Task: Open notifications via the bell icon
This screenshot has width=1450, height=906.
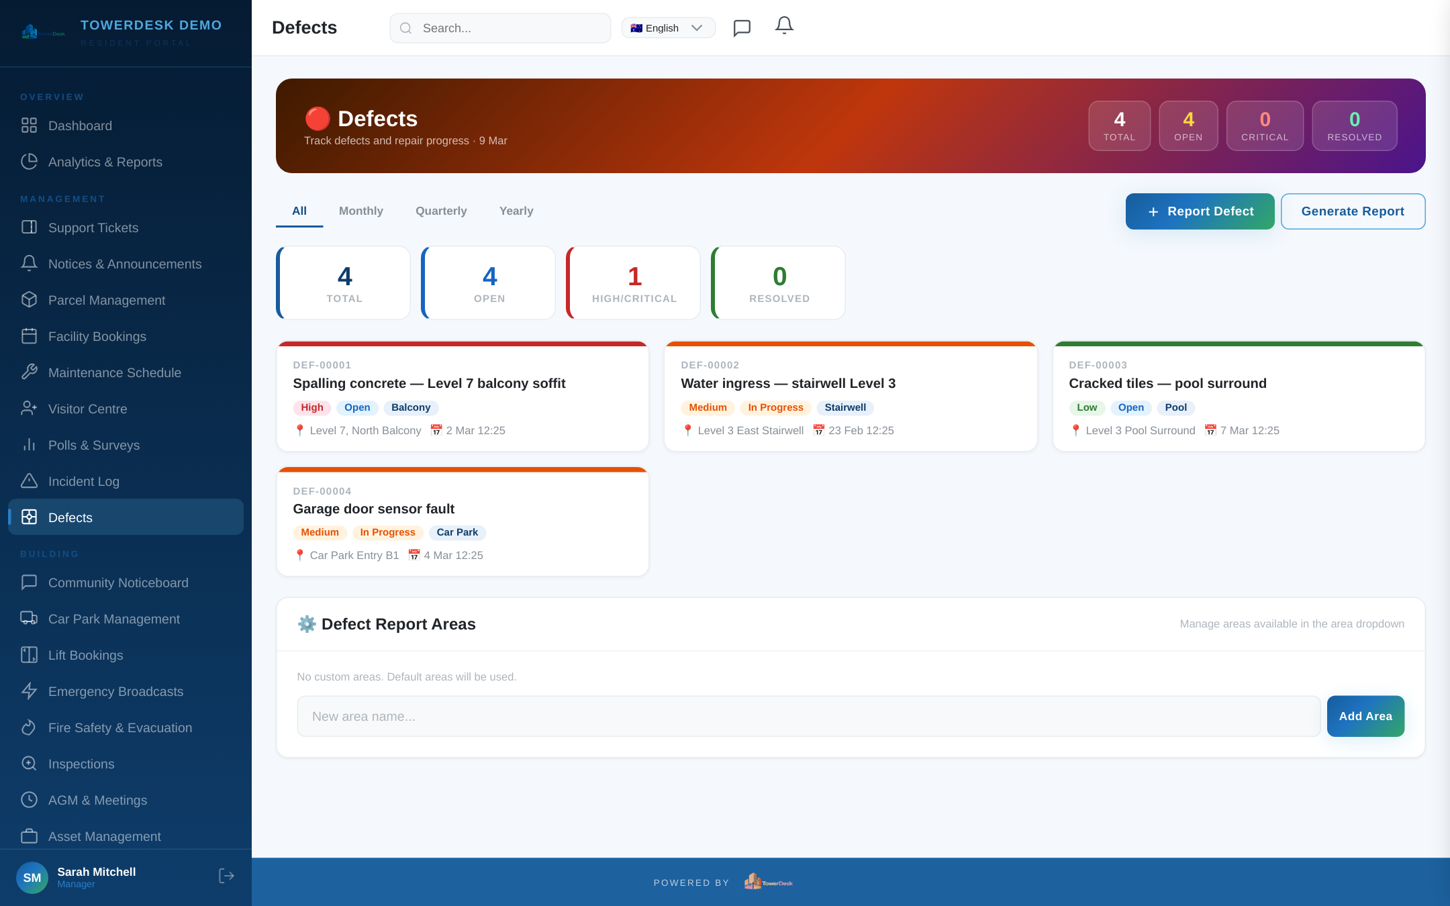Action: click(783, 27)
